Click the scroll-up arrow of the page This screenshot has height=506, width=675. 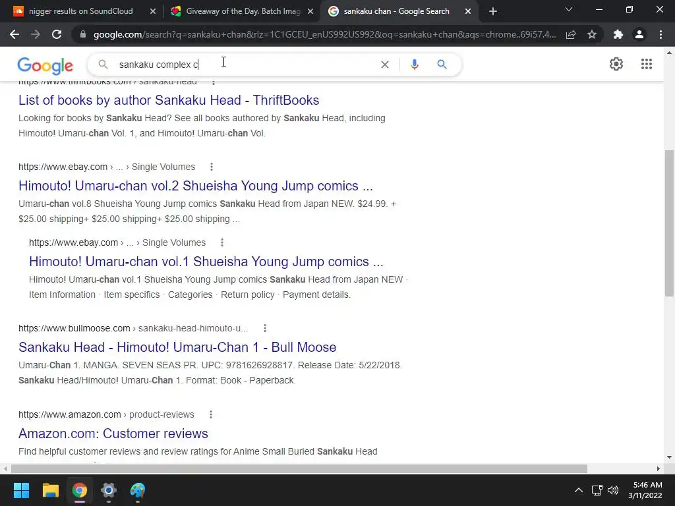[669, 53]
